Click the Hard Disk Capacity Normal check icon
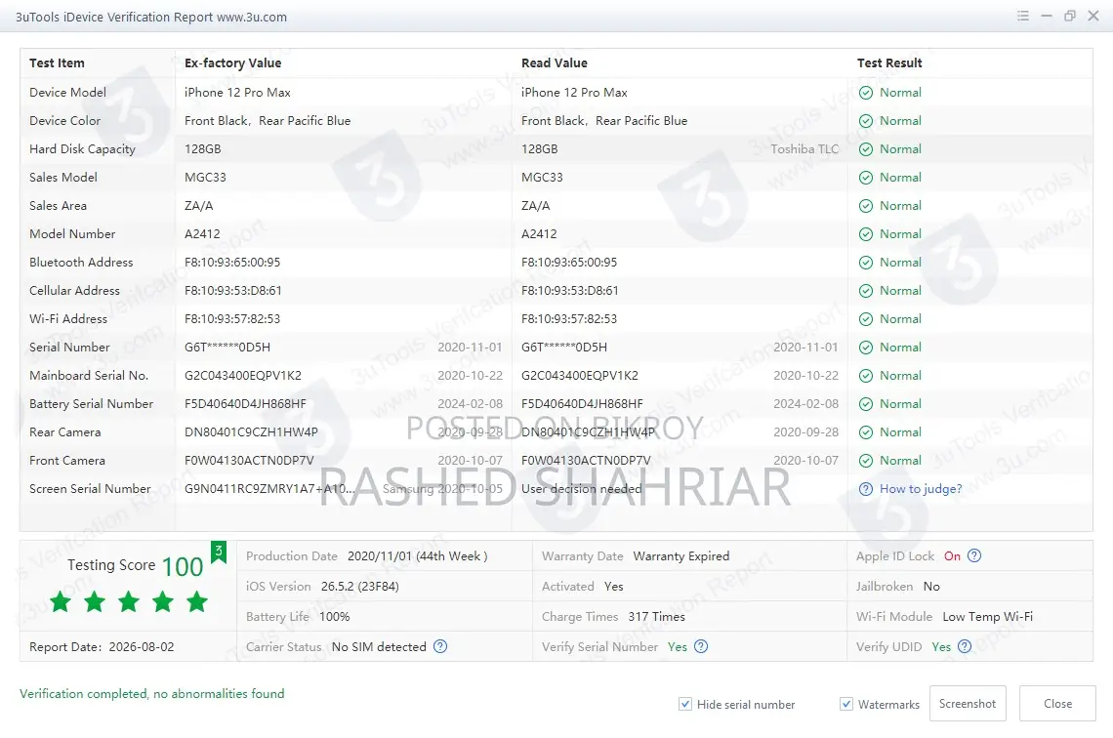 tap(866, 149)
